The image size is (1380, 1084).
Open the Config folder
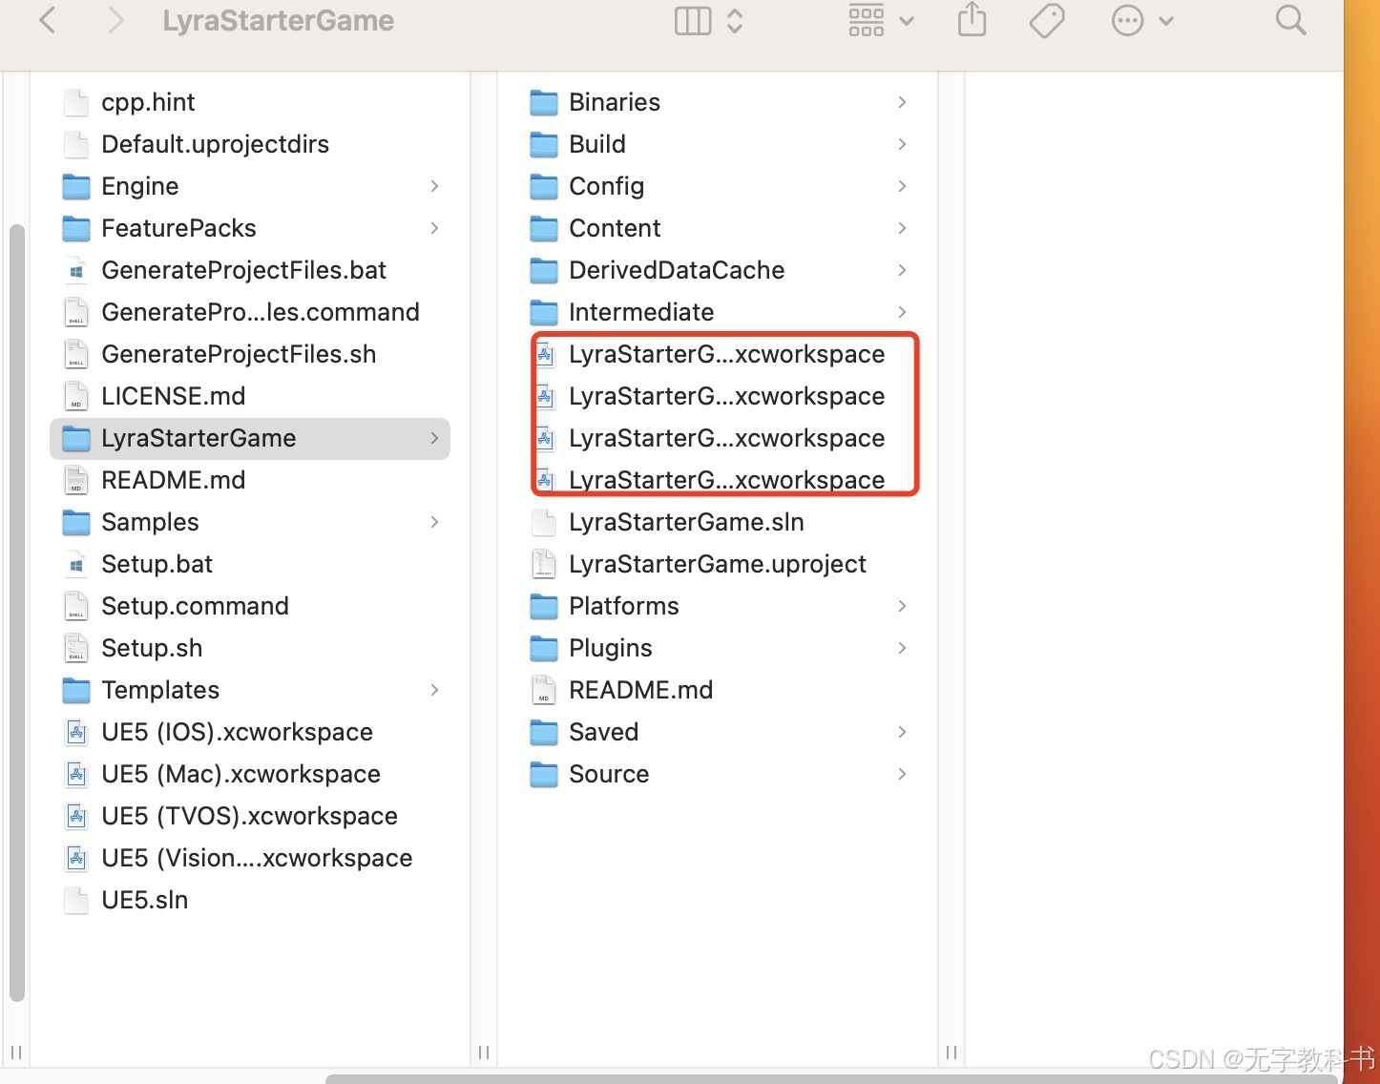point(606,186)
